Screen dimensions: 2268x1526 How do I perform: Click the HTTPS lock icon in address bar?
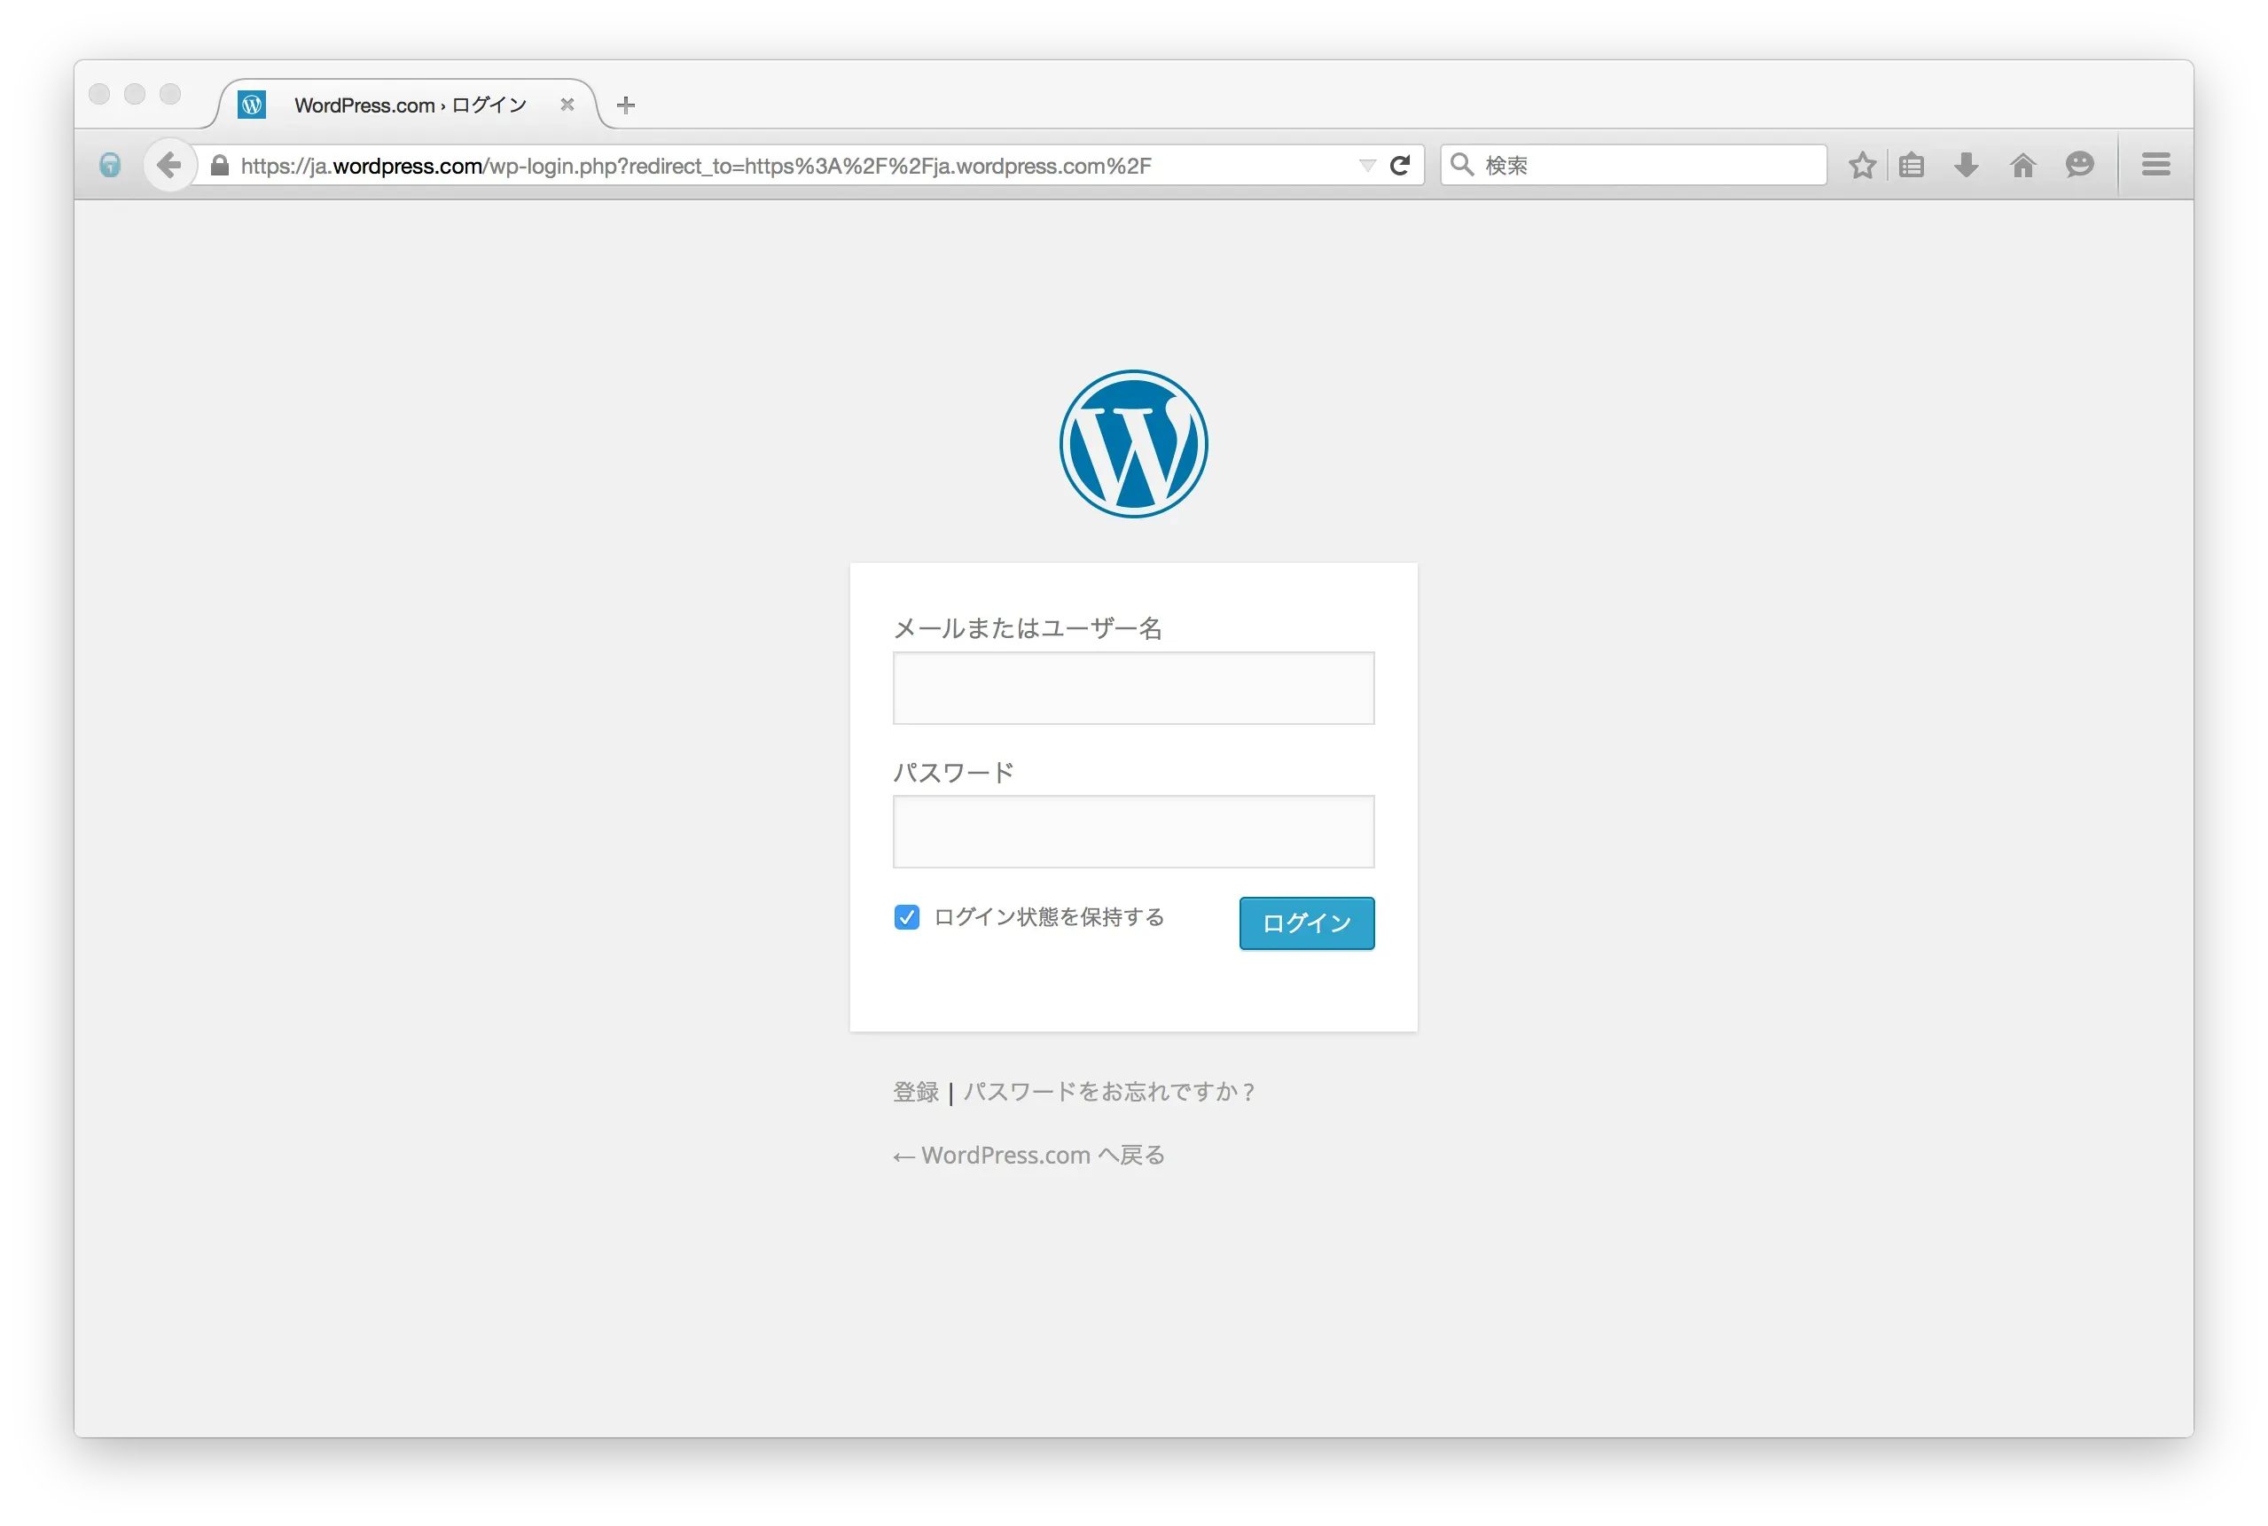point(220,165)
